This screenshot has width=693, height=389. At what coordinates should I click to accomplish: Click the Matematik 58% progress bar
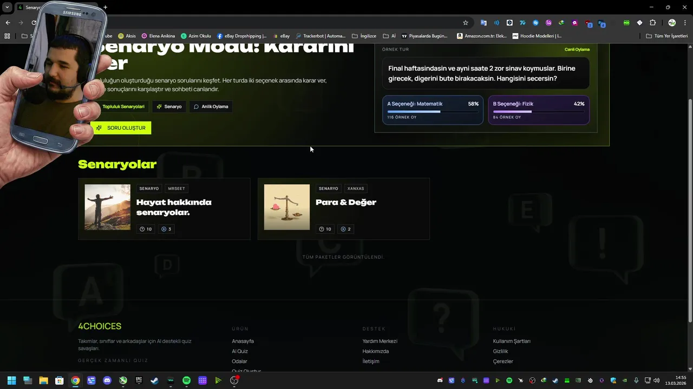433,112
